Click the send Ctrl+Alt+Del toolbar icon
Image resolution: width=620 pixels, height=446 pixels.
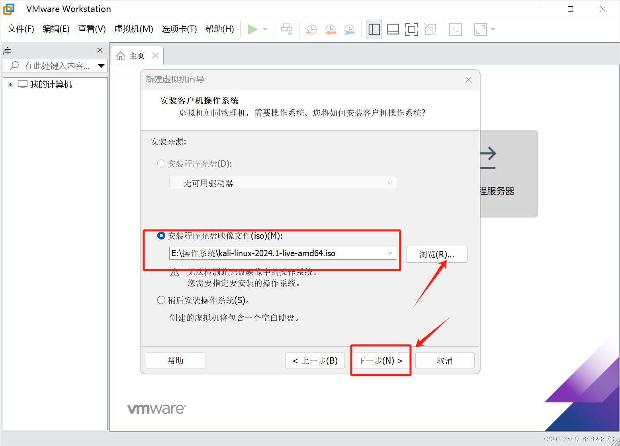tap(287, 29)
